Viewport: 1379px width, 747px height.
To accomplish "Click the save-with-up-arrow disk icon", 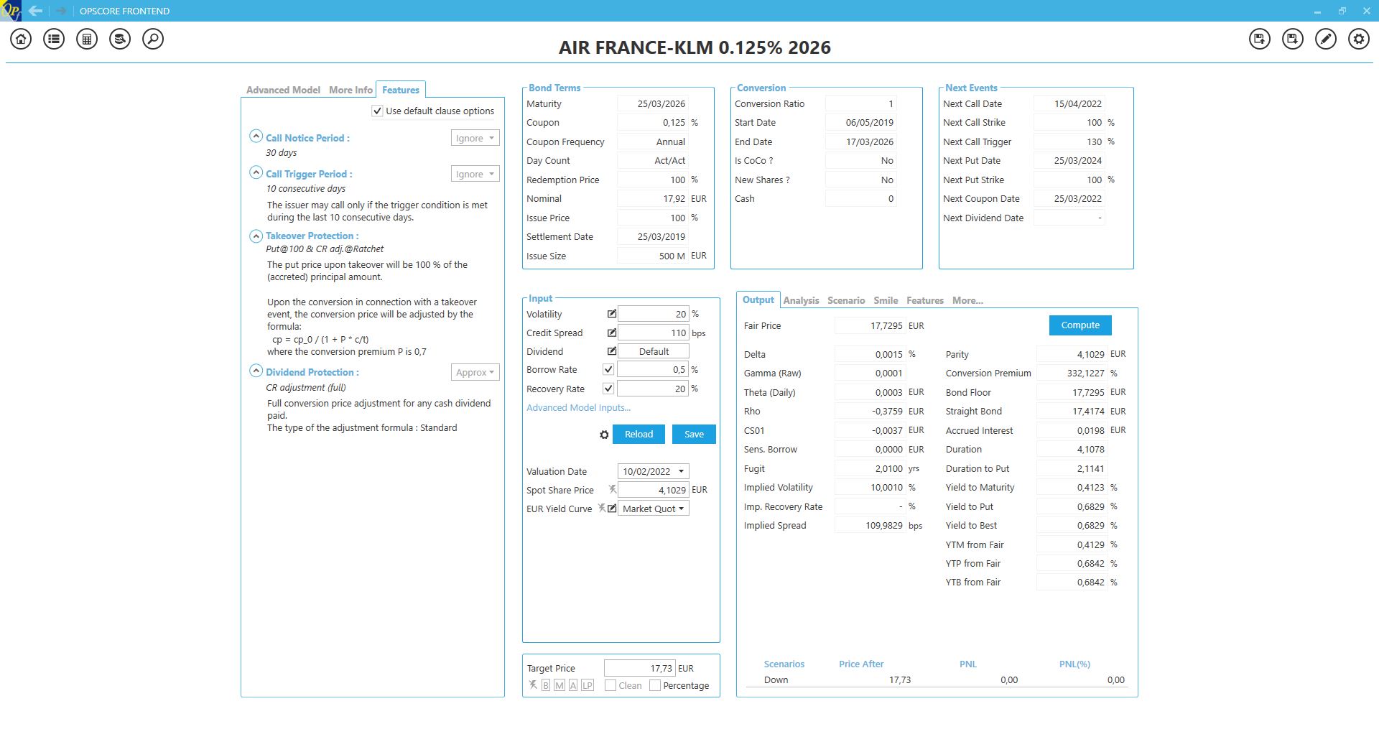I will coord(1260,39).
